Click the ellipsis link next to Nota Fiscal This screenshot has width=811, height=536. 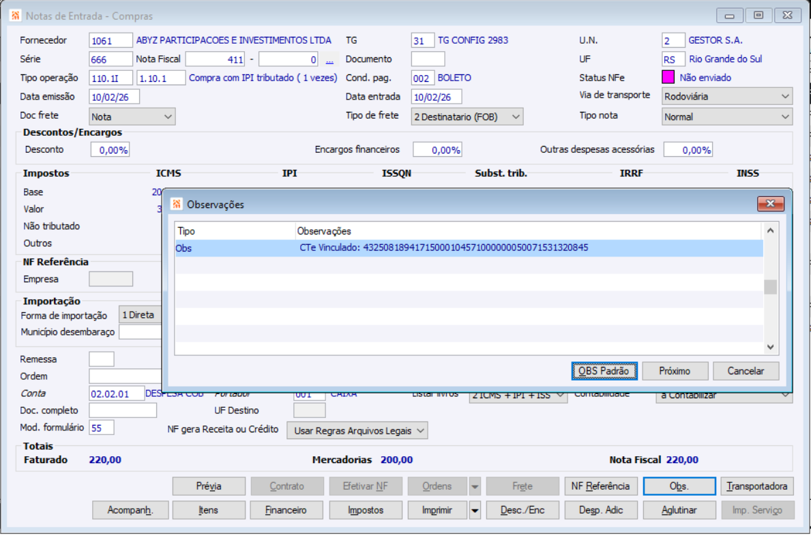[329, 61]
